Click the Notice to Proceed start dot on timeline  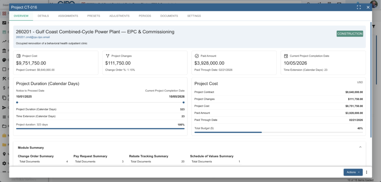(x=17, y=102)
